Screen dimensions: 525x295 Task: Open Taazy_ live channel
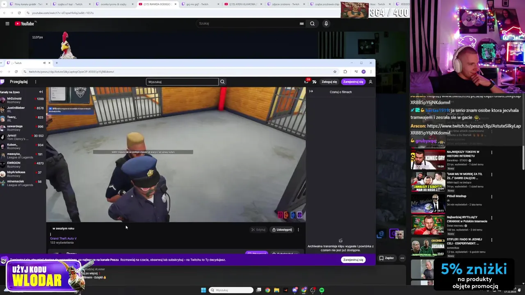click(x=23, y=118)
